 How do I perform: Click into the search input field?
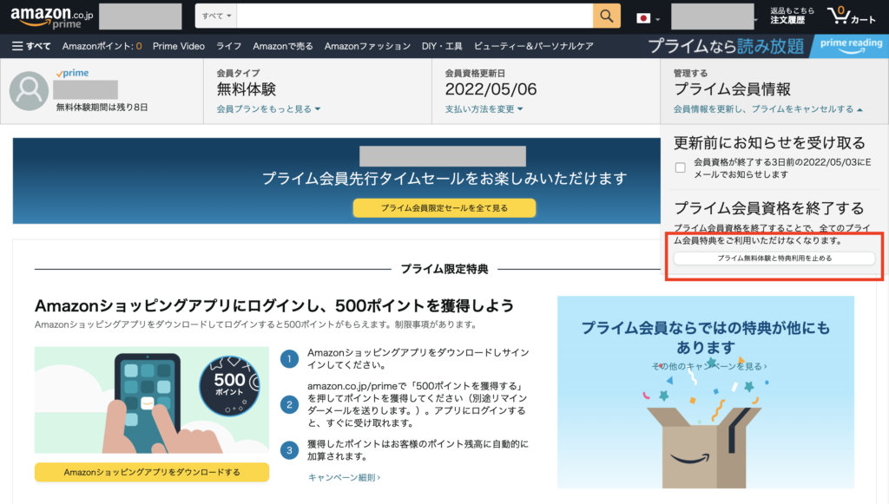415,16
